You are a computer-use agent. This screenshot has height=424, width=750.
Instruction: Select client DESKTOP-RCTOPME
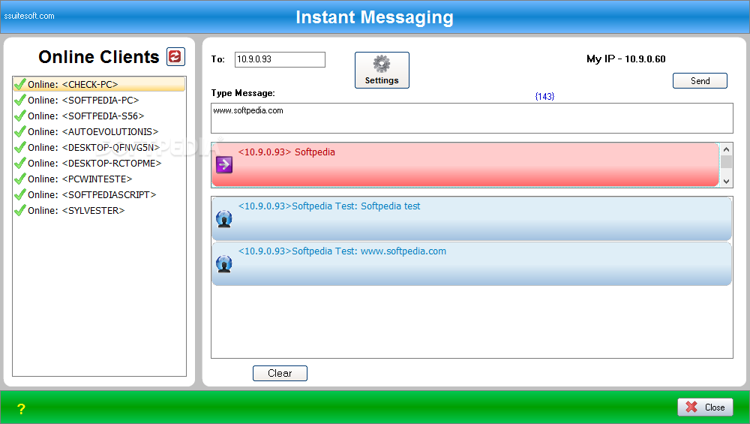[99, 163]
